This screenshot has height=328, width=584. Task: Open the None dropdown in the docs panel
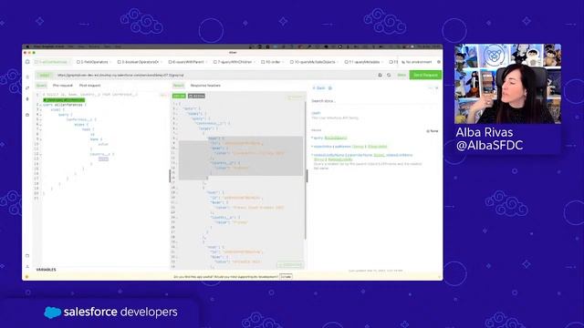tap(433, 131)
